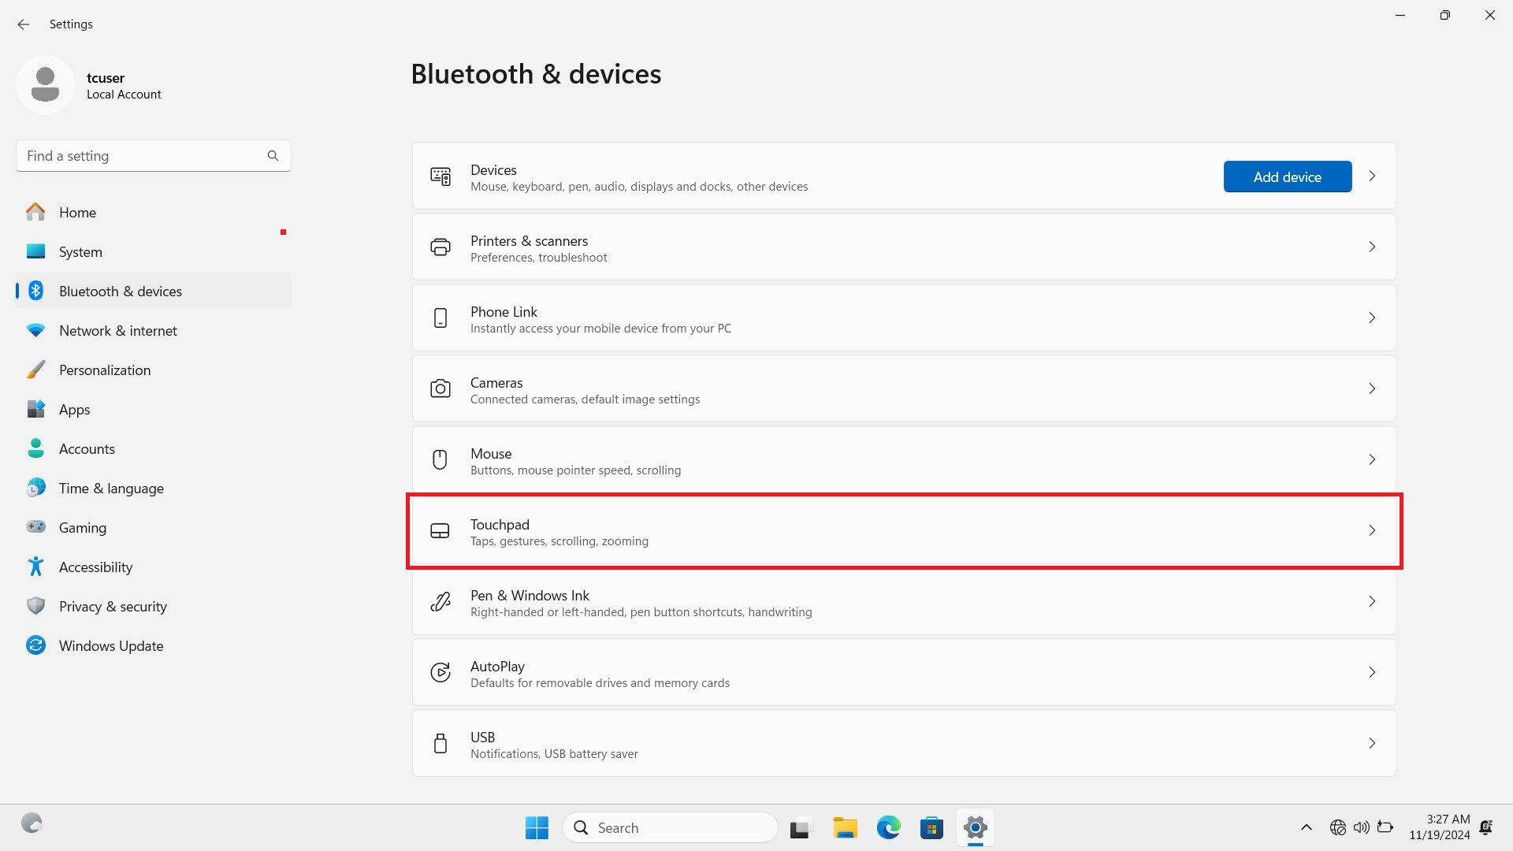
Task: Click the Apps icon in sidebar
Action: 35,409
